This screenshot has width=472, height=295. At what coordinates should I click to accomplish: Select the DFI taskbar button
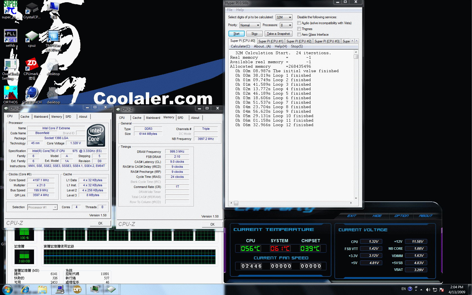(x=77, y=289)
